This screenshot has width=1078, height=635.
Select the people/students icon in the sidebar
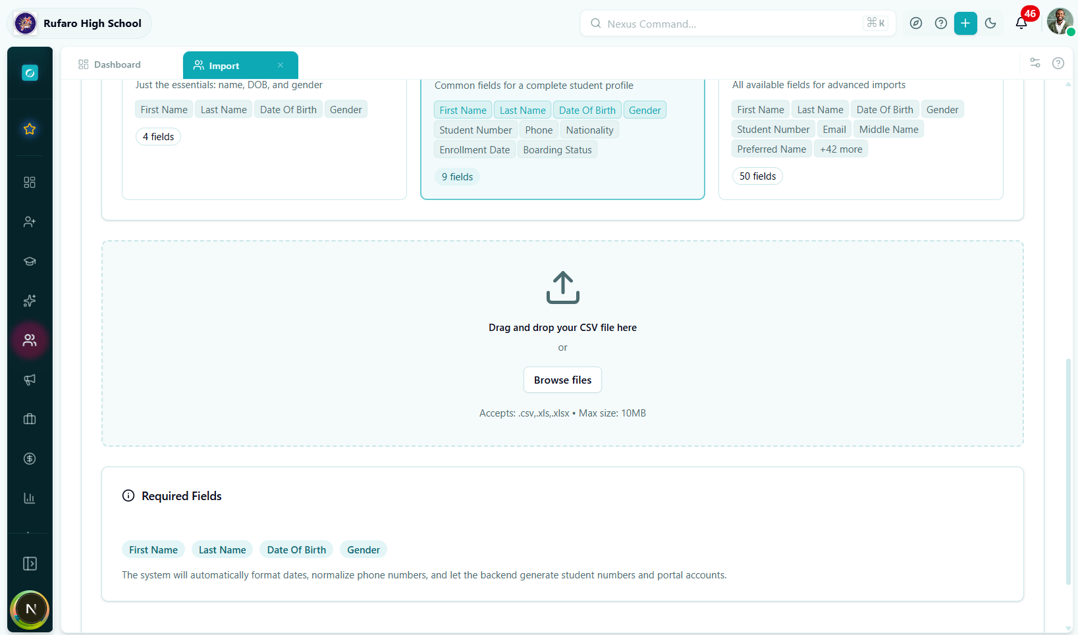[x=30, y=340]
